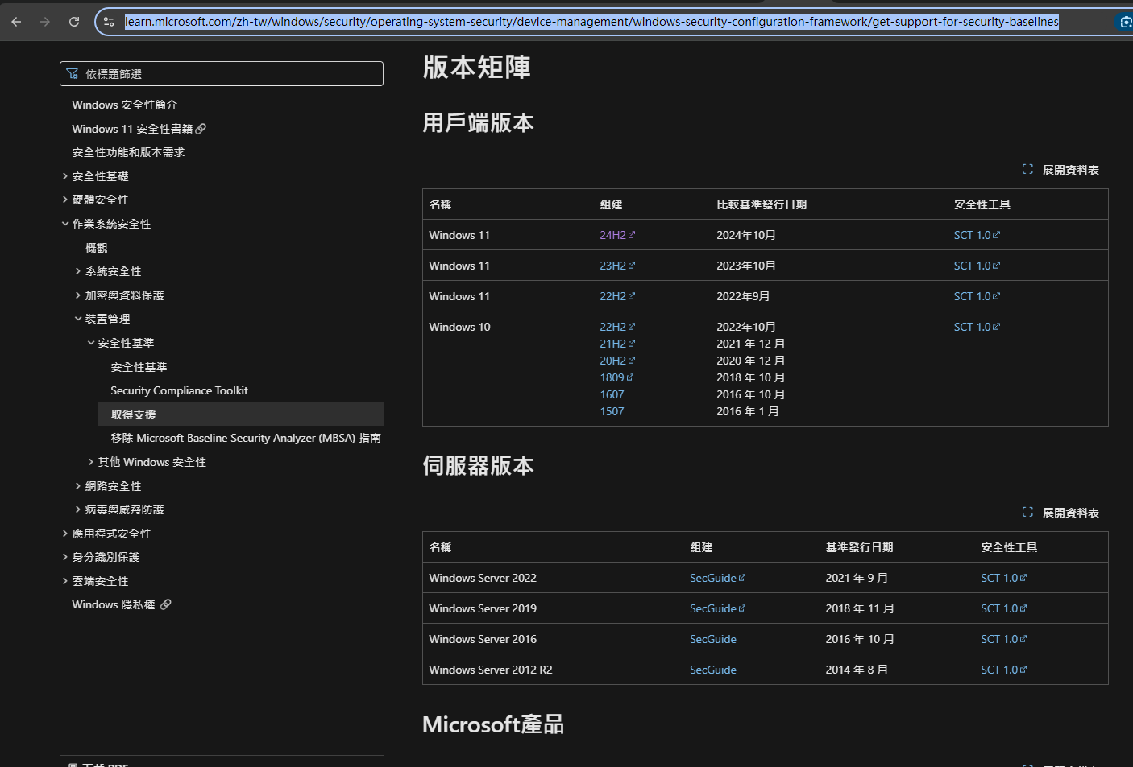1133x767 pixels.
Task: Open the 23H2 build link
Action: pos(617,266)
